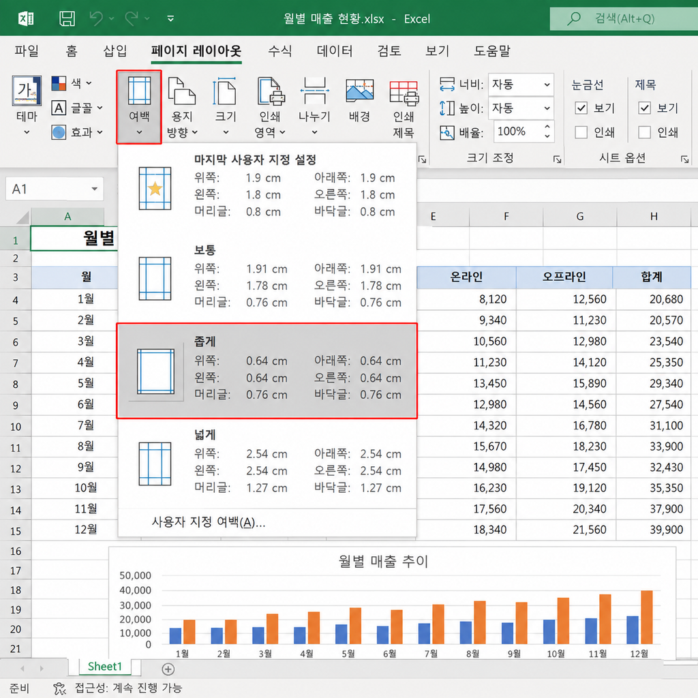Open the 인쇄 영역 print area menu

click(270, 107)
